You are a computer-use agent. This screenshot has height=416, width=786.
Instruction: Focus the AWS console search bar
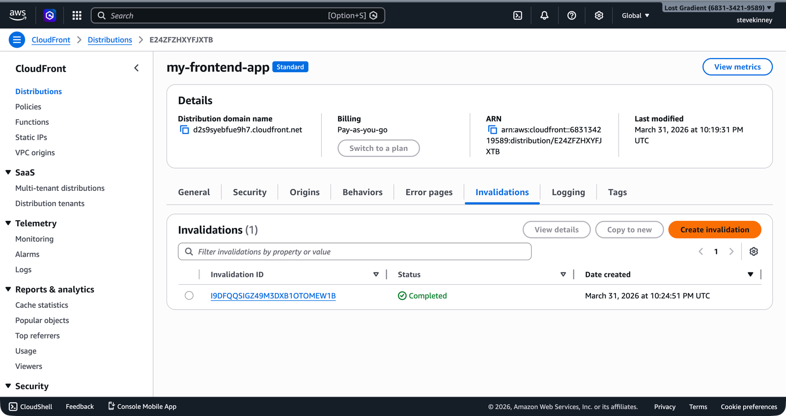(x=238, y=15)
